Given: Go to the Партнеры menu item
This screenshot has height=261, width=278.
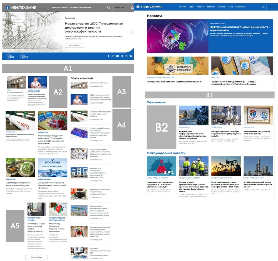Looking at the screenshot, I should (222, 7).
